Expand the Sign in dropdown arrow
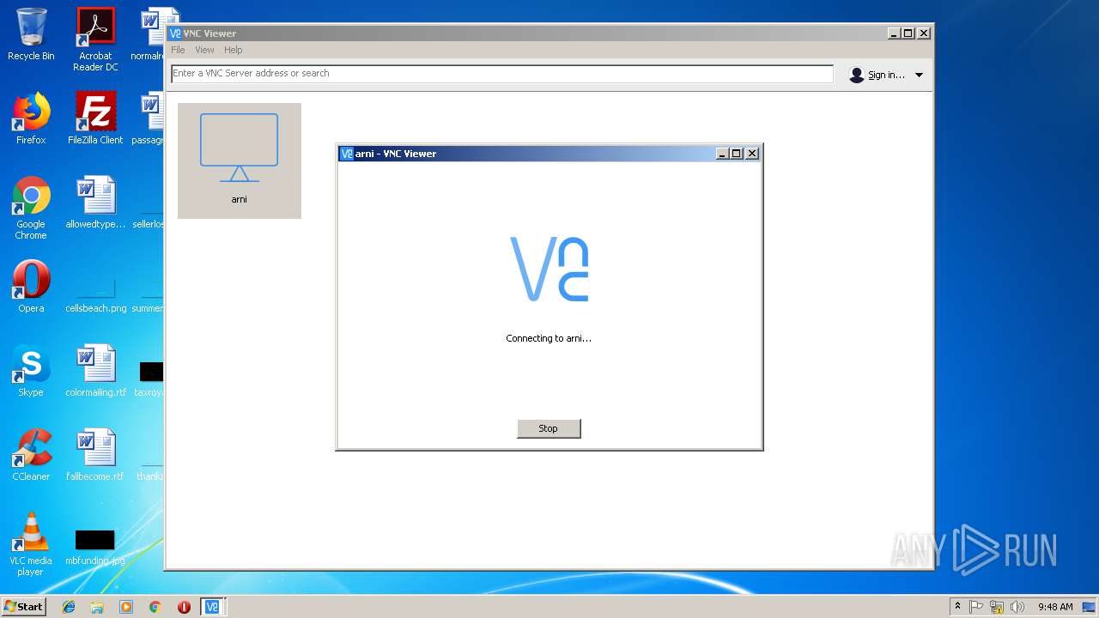 [919, 75]
